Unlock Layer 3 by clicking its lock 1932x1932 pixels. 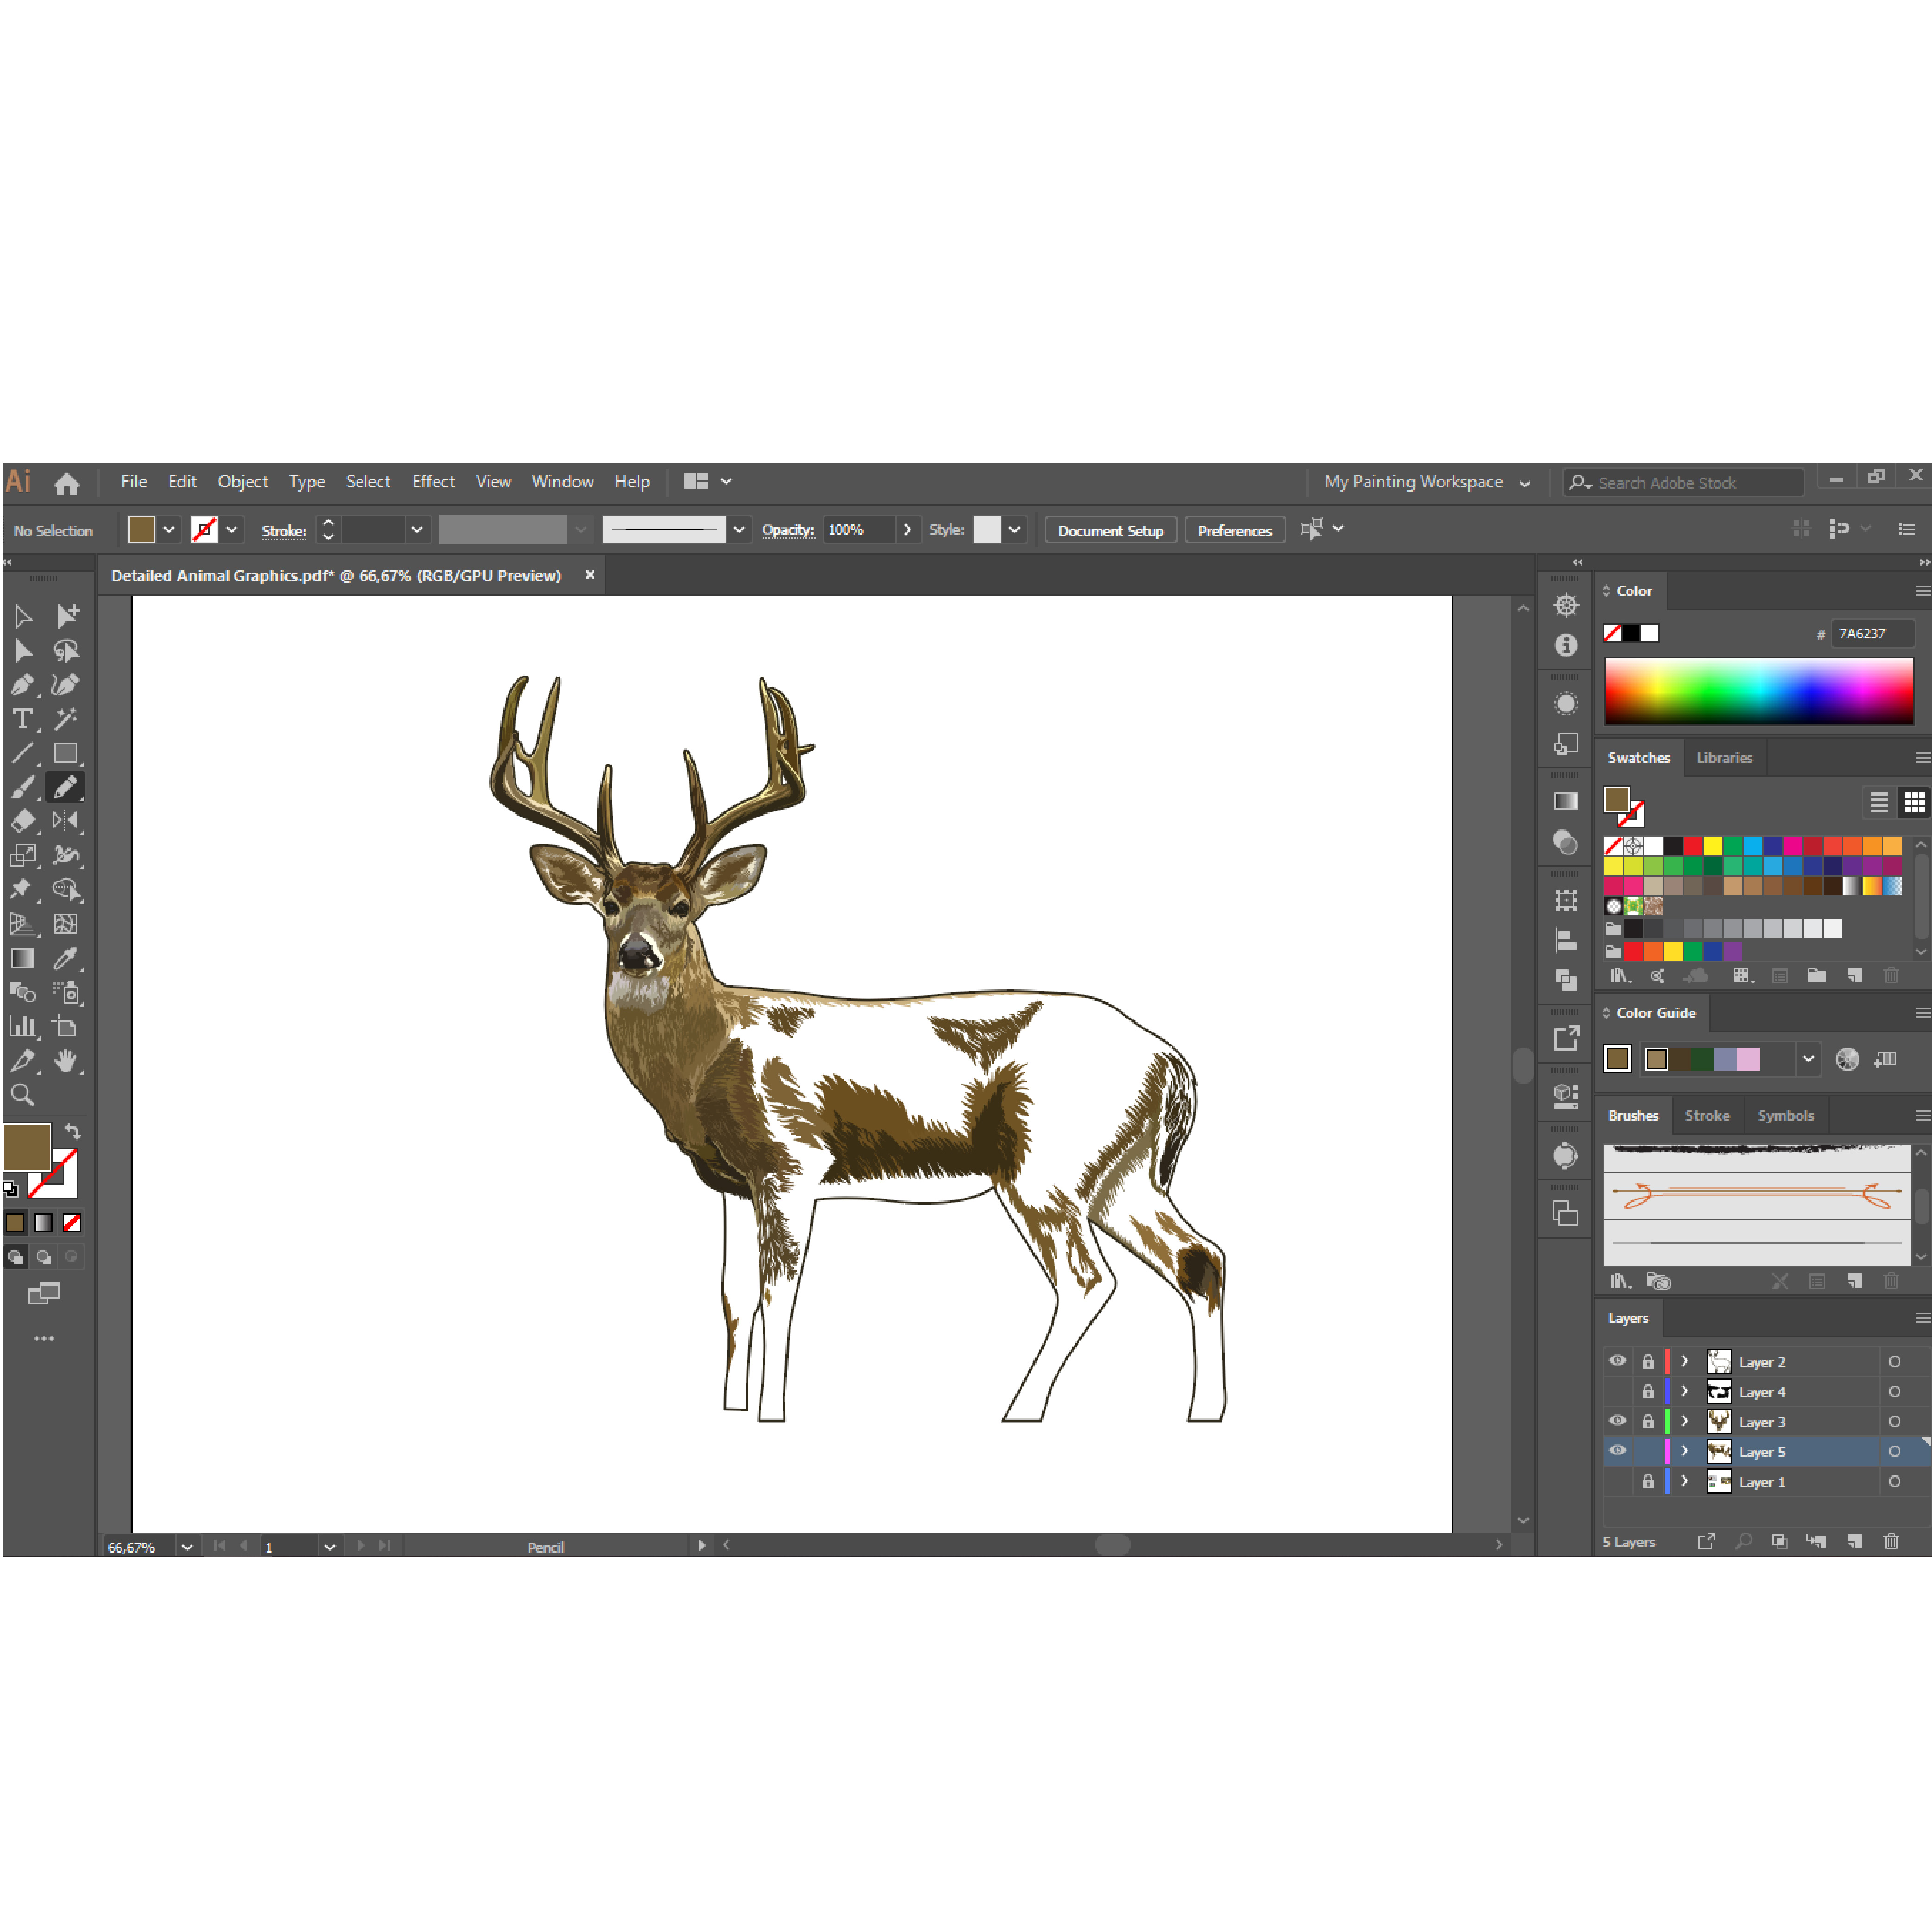[x=1648, y=1421]
